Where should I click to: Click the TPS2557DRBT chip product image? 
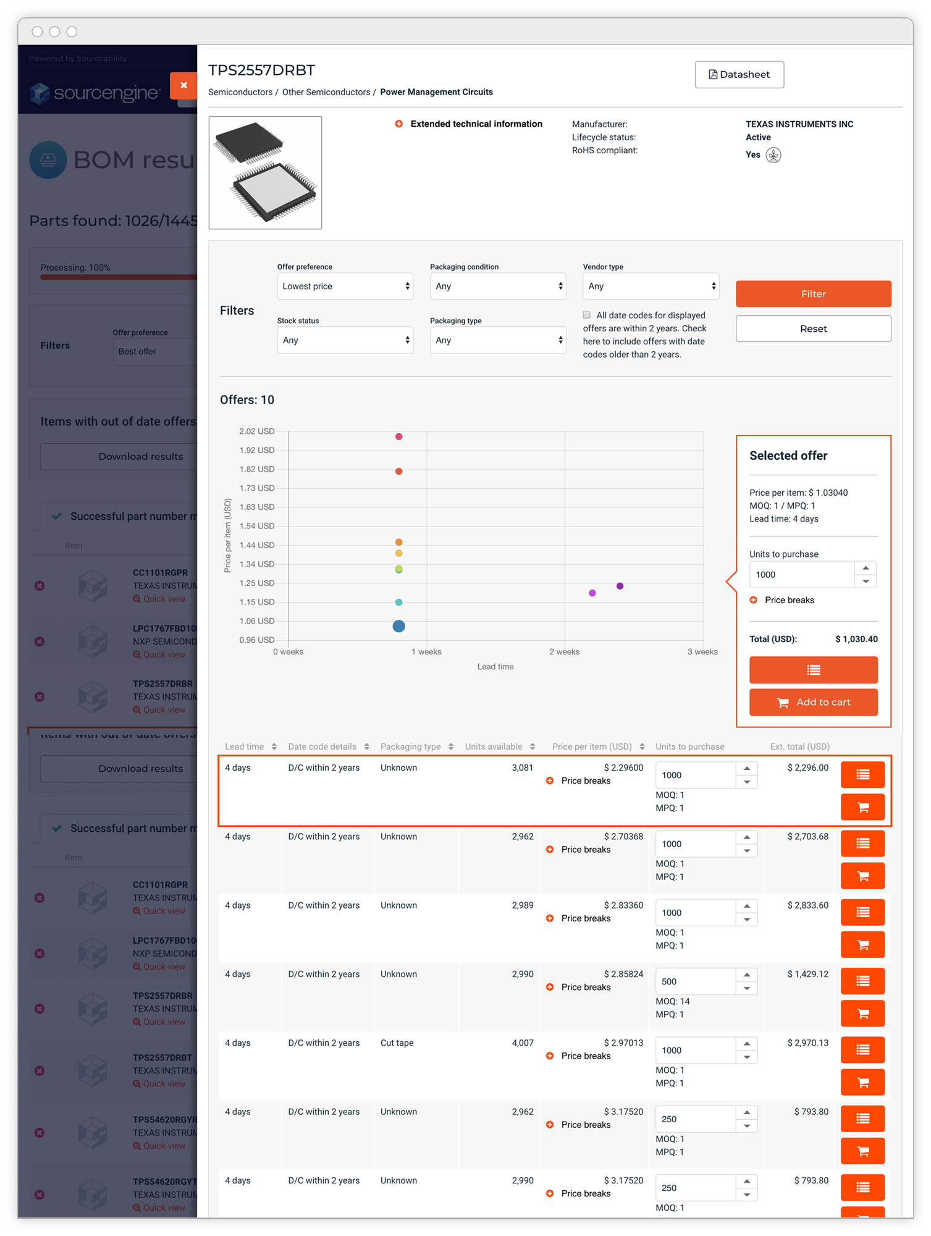point(265,172)
